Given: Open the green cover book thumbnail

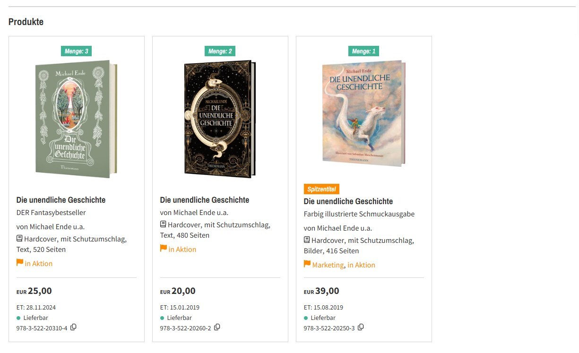Looking at the screenshot, I should [76, 119].
